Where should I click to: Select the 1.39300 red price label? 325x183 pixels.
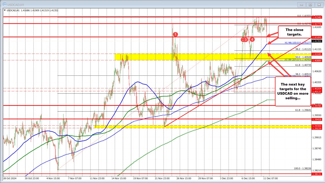(317, 126)
